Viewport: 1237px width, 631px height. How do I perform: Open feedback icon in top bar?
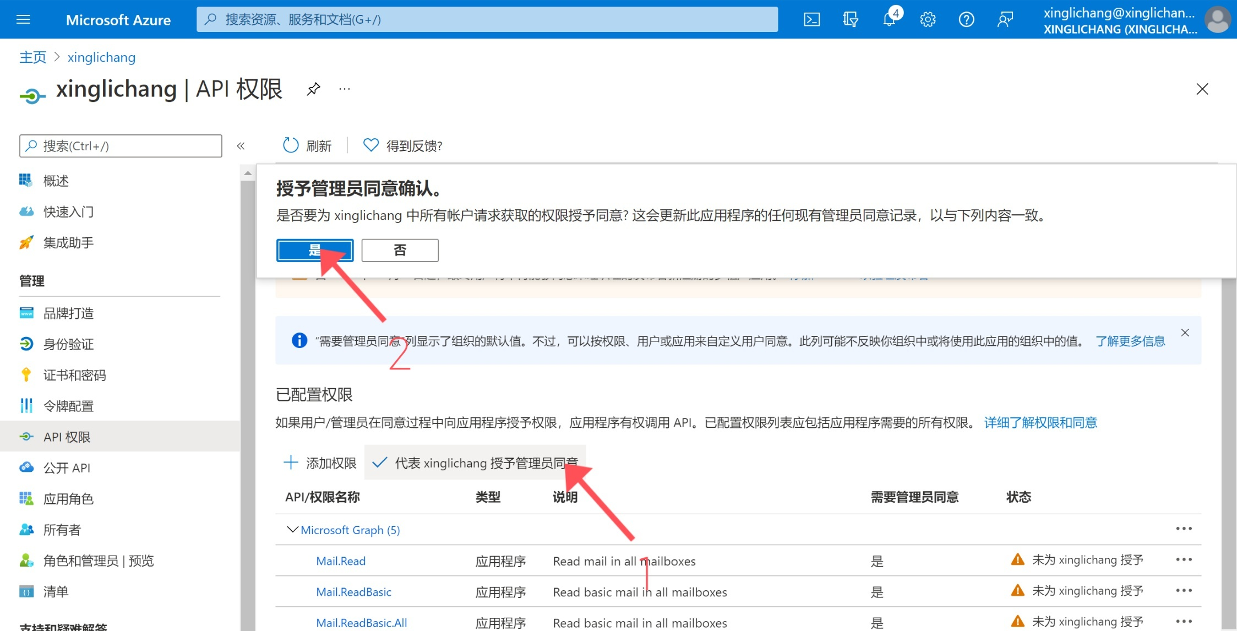pyautogui.click(x=1005, y=20)
